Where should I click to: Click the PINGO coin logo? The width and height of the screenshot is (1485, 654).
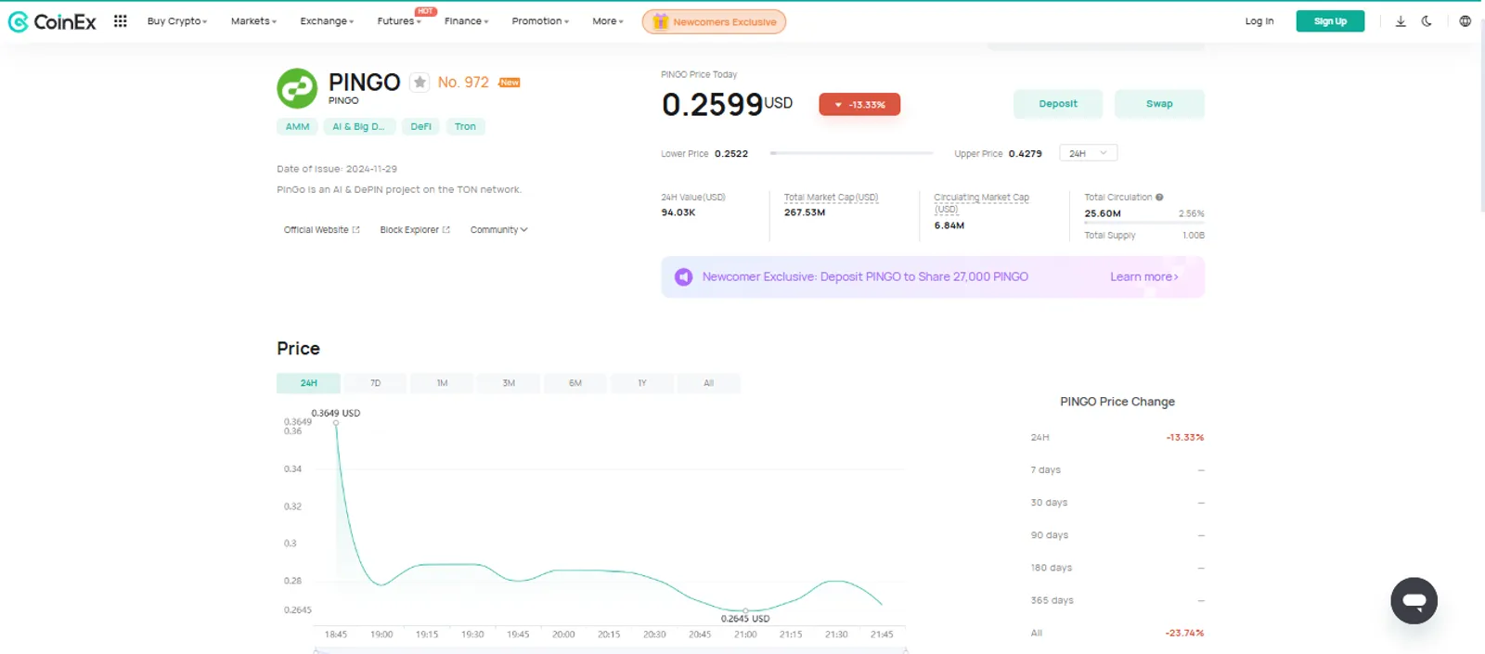297,88
